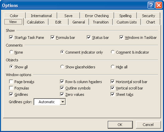Open the Error Checking tab
The image size is (164, 132).
pos(97,16)
